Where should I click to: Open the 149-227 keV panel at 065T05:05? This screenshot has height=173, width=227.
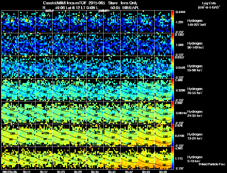pyautogui.click(x=10, y=22)
